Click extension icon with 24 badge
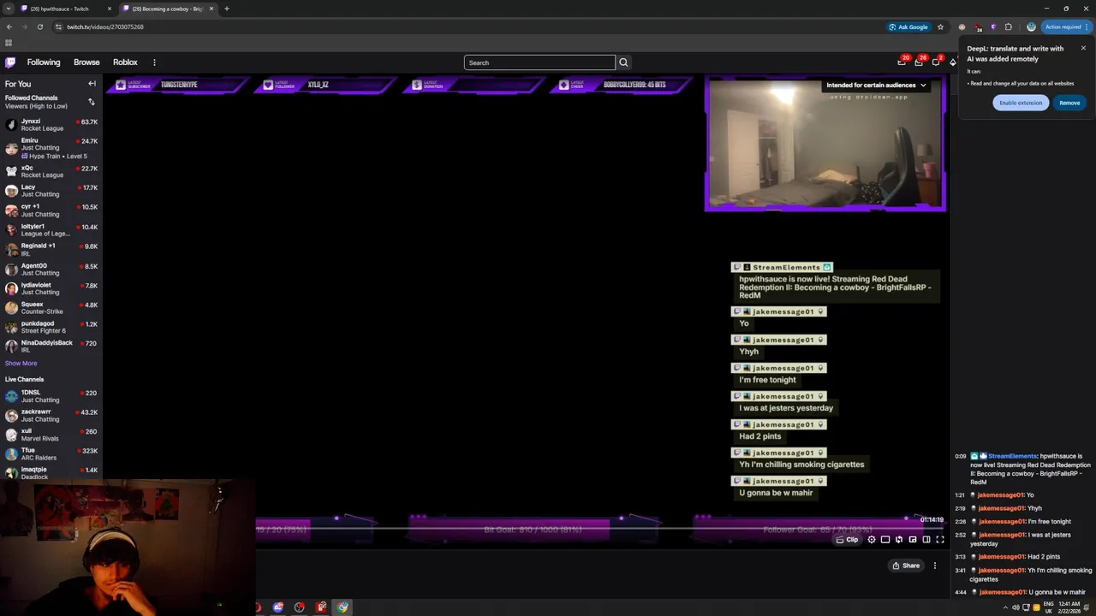 coord(978,27)
